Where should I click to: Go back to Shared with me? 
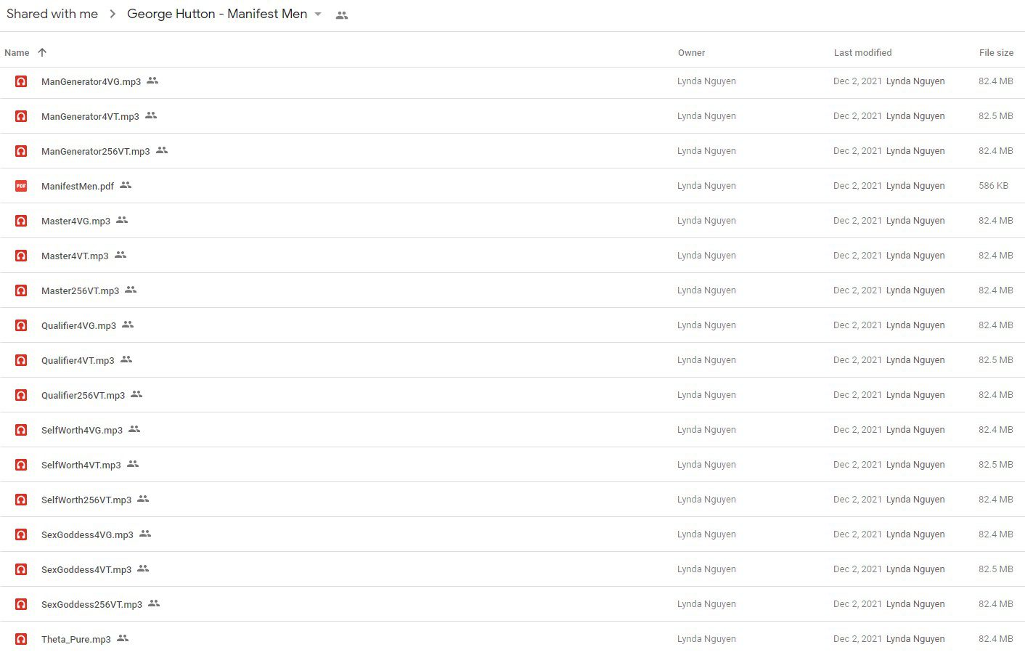click(x=52, y=14)
